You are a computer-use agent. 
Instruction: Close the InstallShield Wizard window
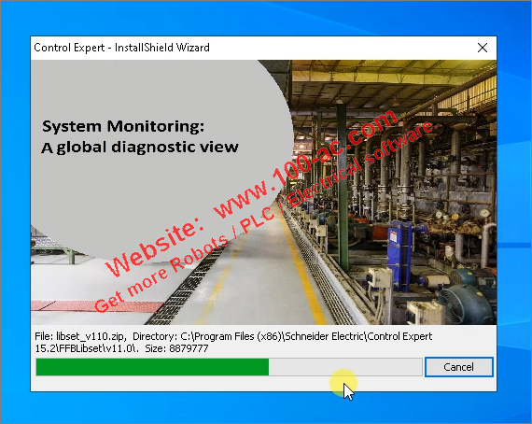click(483, 48)
